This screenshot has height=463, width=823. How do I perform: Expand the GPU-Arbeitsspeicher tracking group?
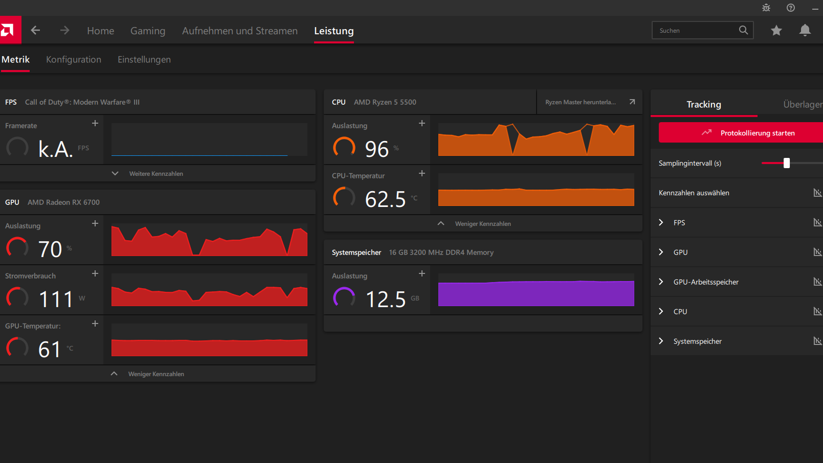click(661, 282)
